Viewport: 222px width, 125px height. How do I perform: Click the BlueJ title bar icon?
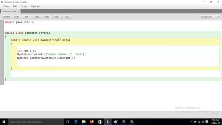2,2
